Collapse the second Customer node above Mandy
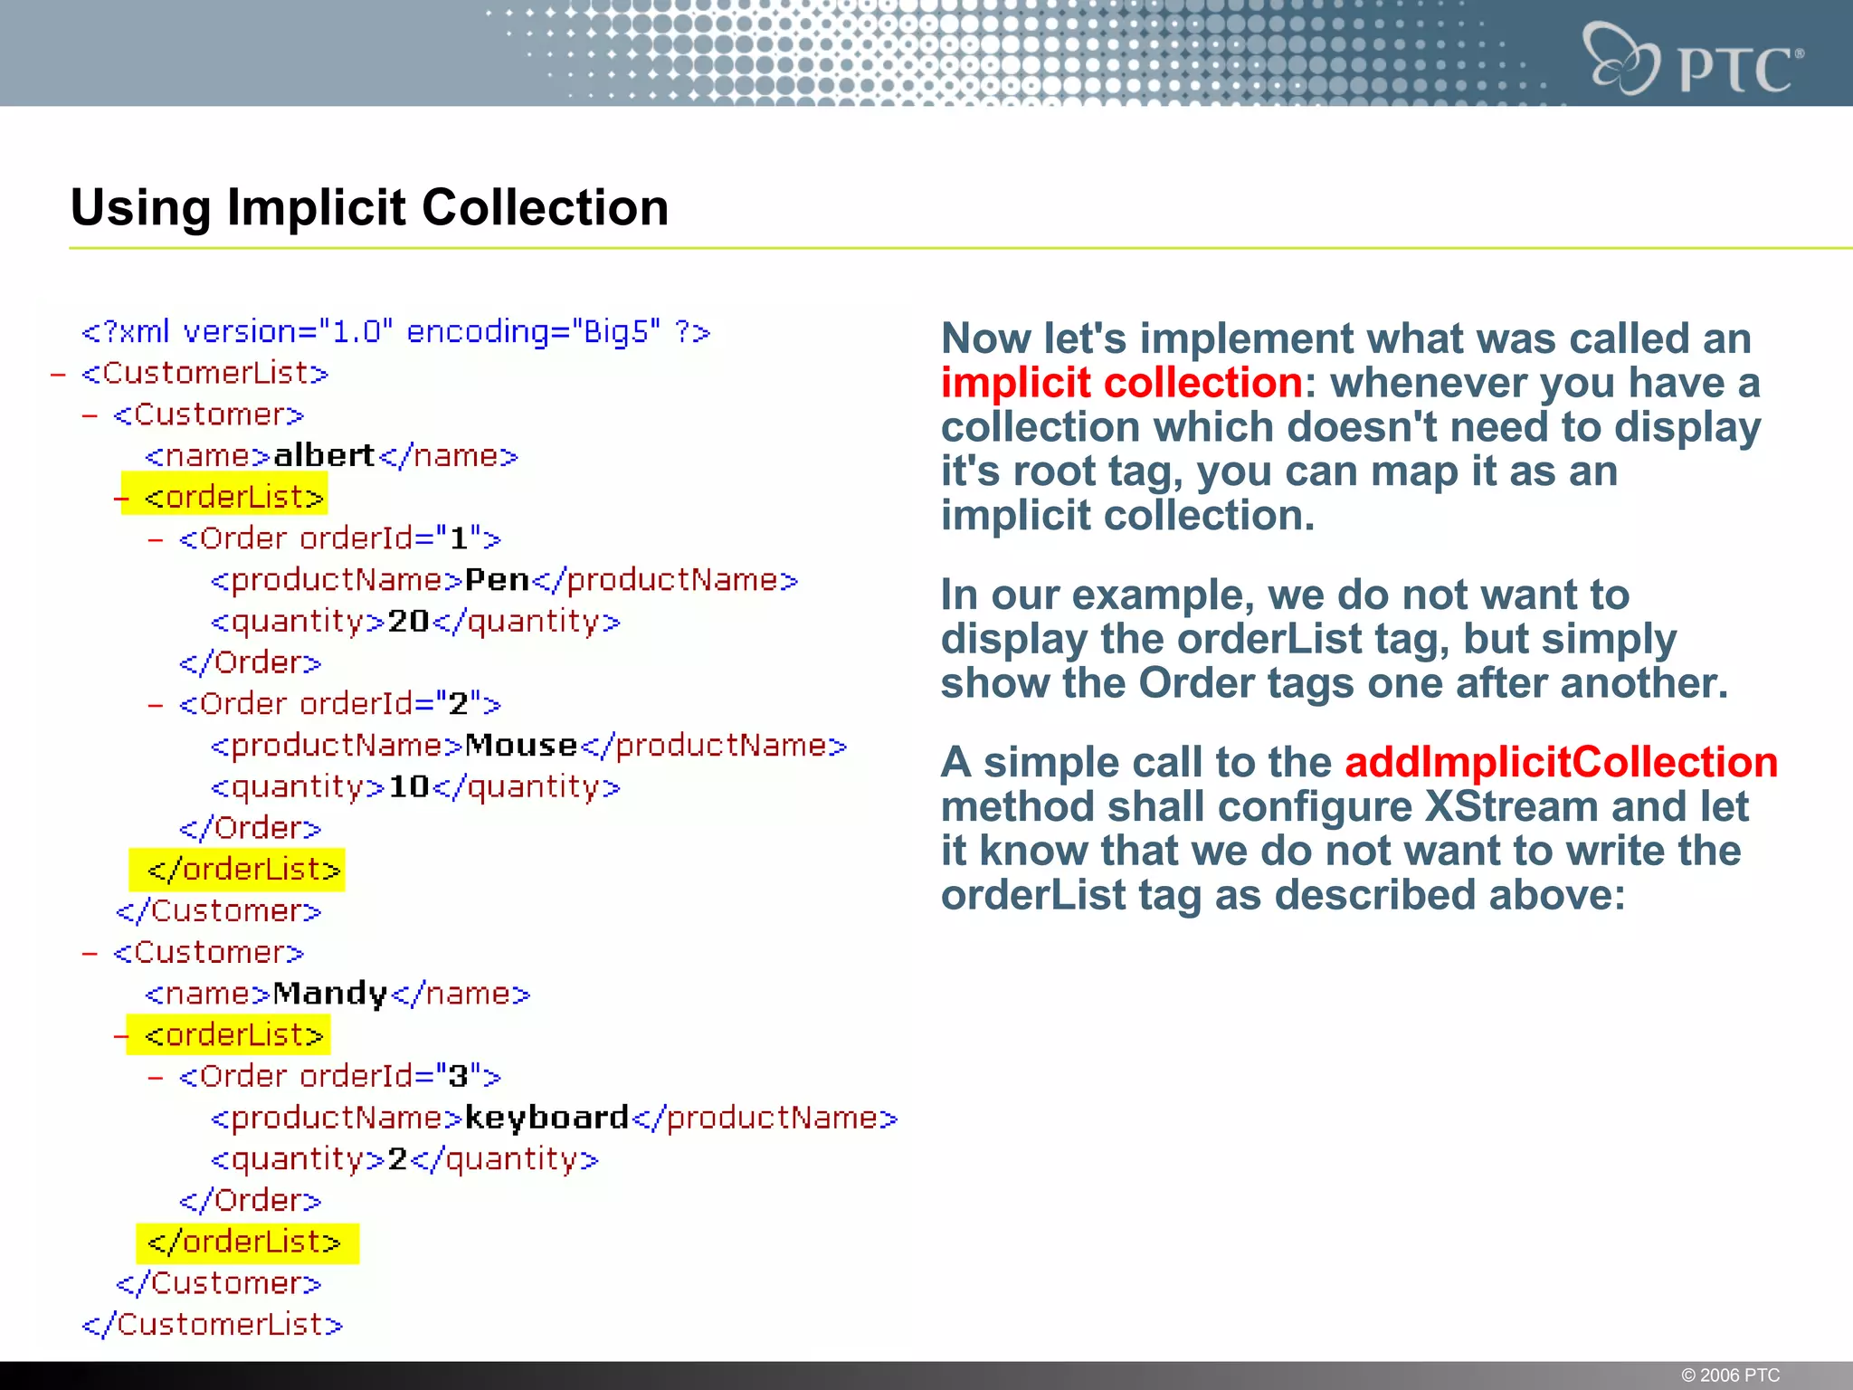1853x1390 pixels. [x=90, y=953]
